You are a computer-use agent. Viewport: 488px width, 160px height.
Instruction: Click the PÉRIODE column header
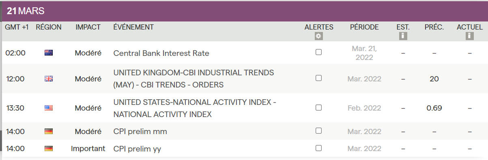(364, 27)
